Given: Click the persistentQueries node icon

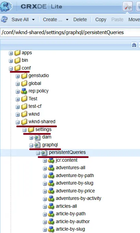Looking at the screenshot, I should click(44, 152).
